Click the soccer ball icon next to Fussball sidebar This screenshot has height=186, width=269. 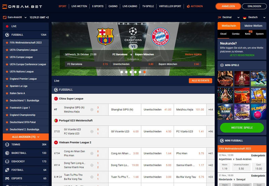tap(7, 35)
